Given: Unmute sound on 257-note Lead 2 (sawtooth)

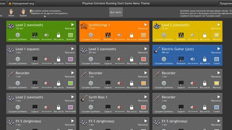Looking at the screenshot, I should 120,59.
